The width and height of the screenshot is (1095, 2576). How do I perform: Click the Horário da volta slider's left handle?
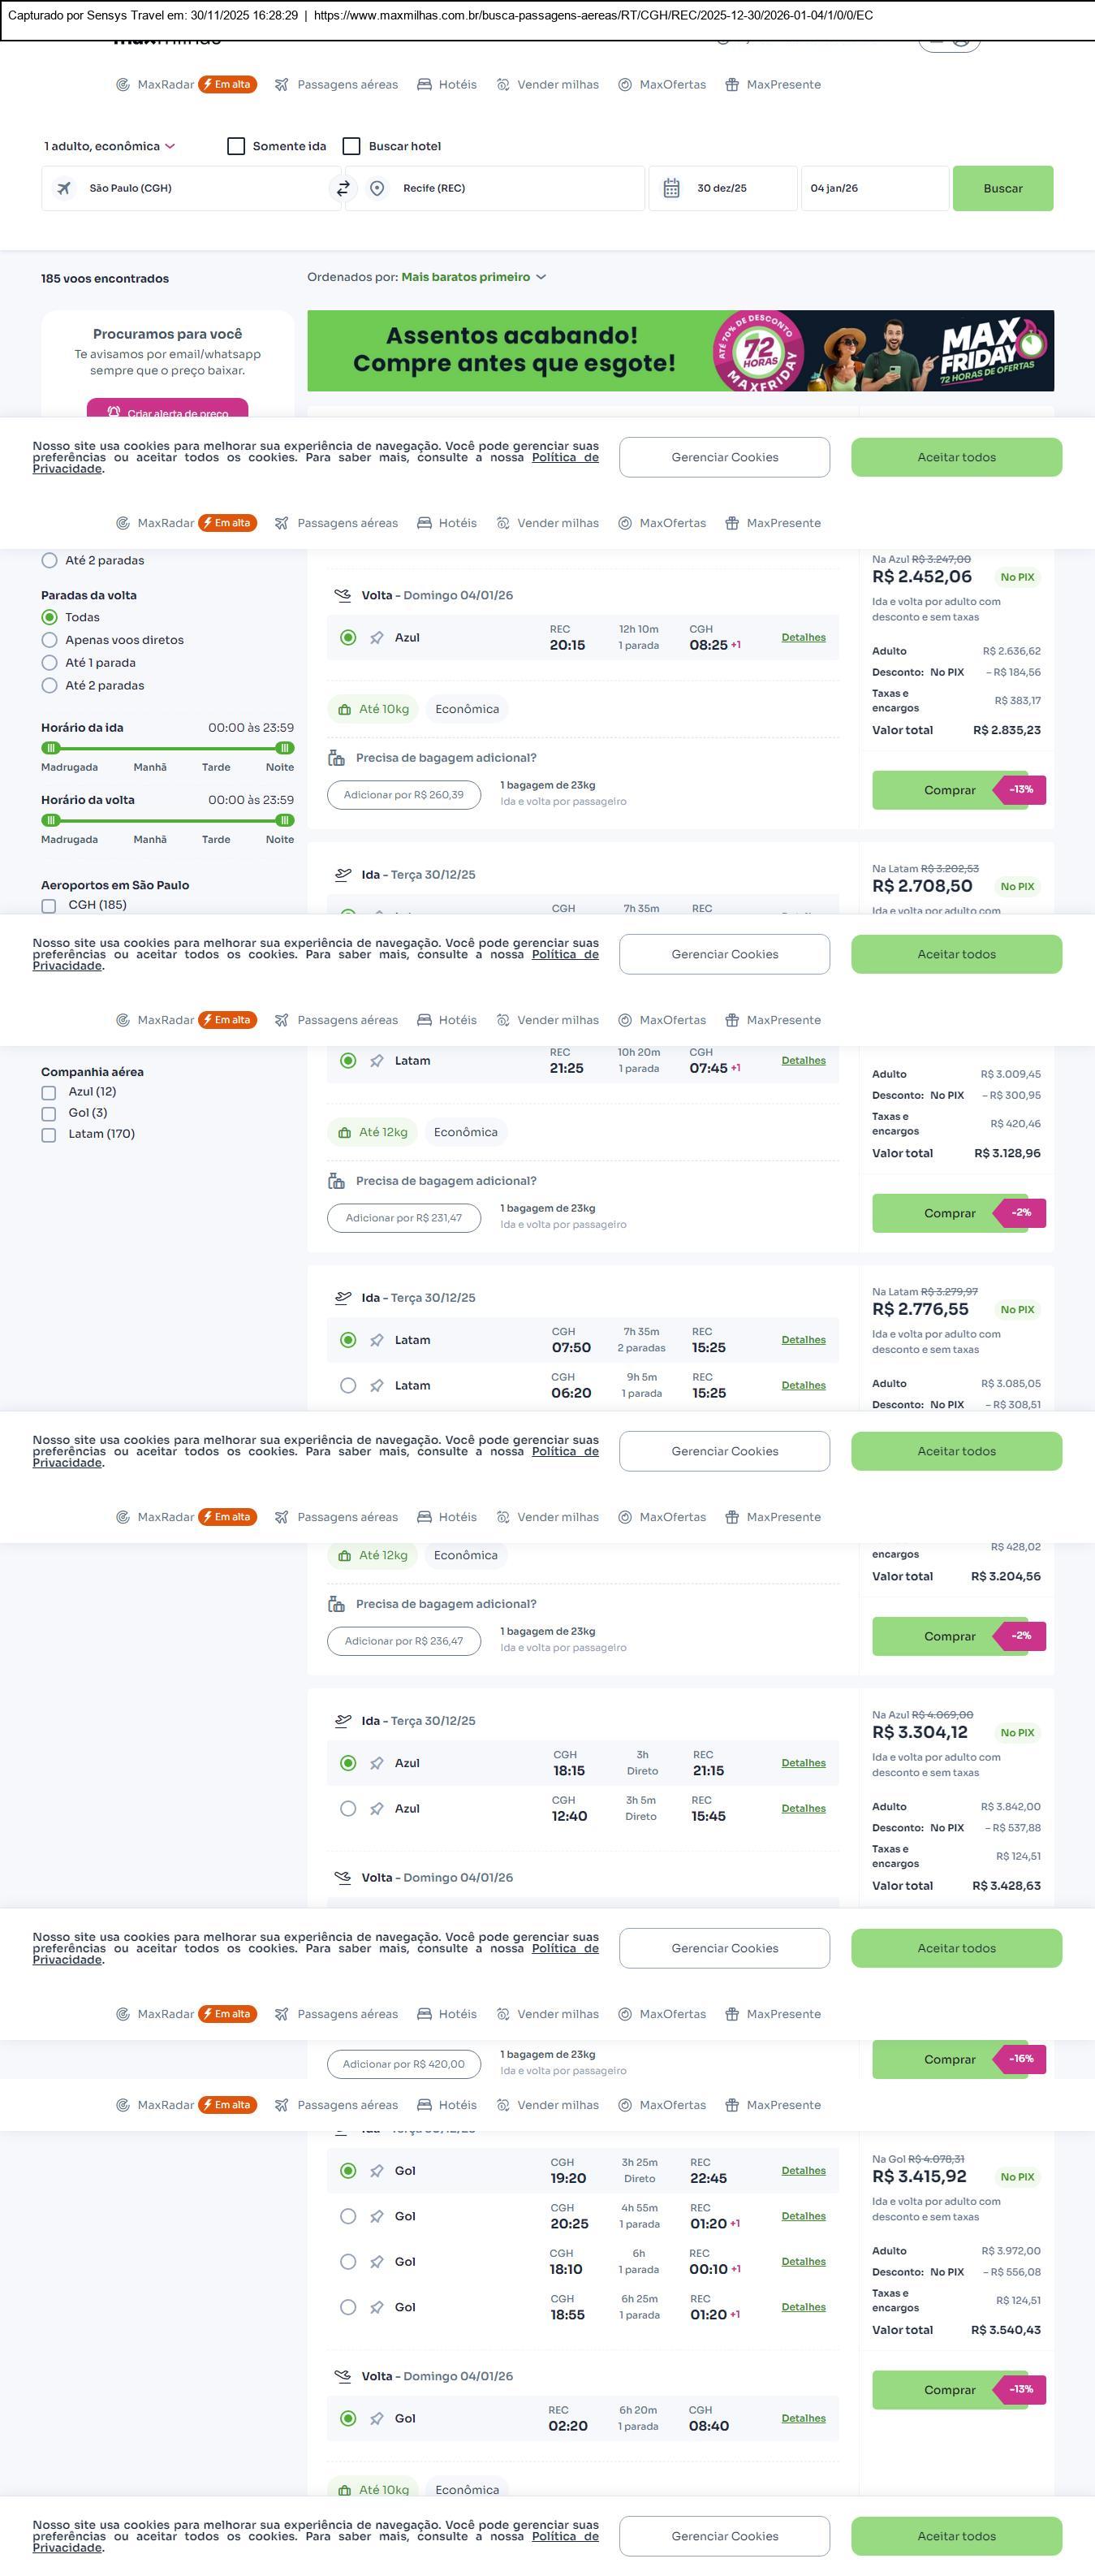tap(51, 820)
